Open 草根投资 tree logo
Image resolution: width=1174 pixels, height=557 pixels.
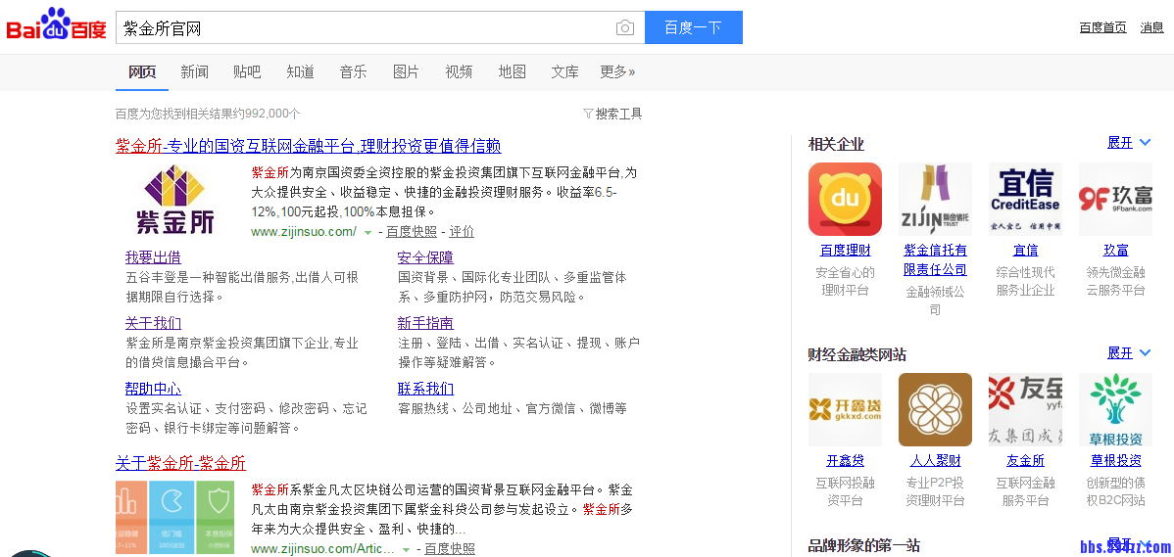[1115, 410]
